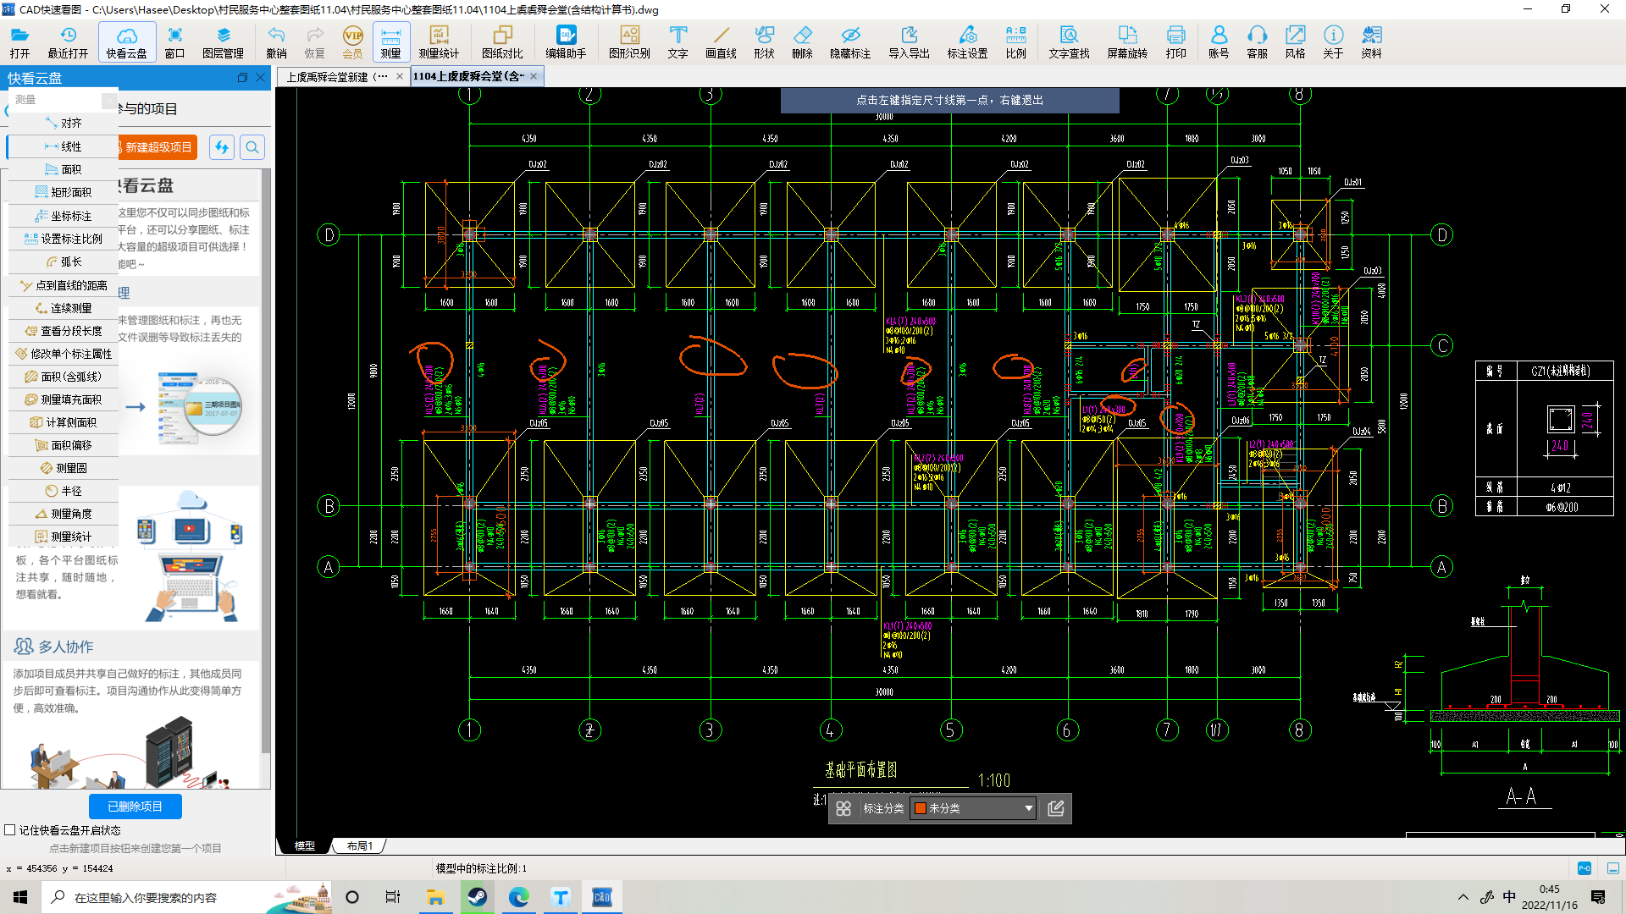
Task: Open the 打印 print tool
Action: [1175, 41]
